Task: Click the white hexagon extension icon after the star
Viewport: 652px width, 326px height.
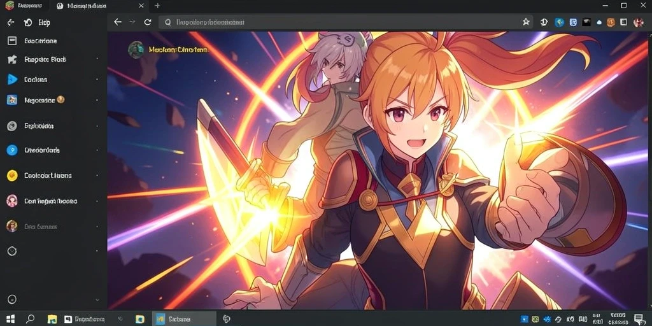Action: tap(544, 22)
